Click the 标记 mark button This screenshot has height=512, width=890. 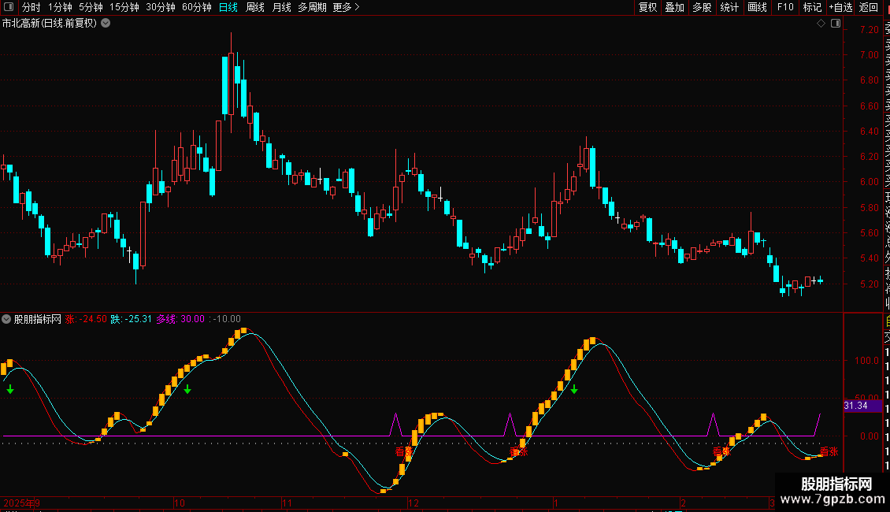point(812,7)
